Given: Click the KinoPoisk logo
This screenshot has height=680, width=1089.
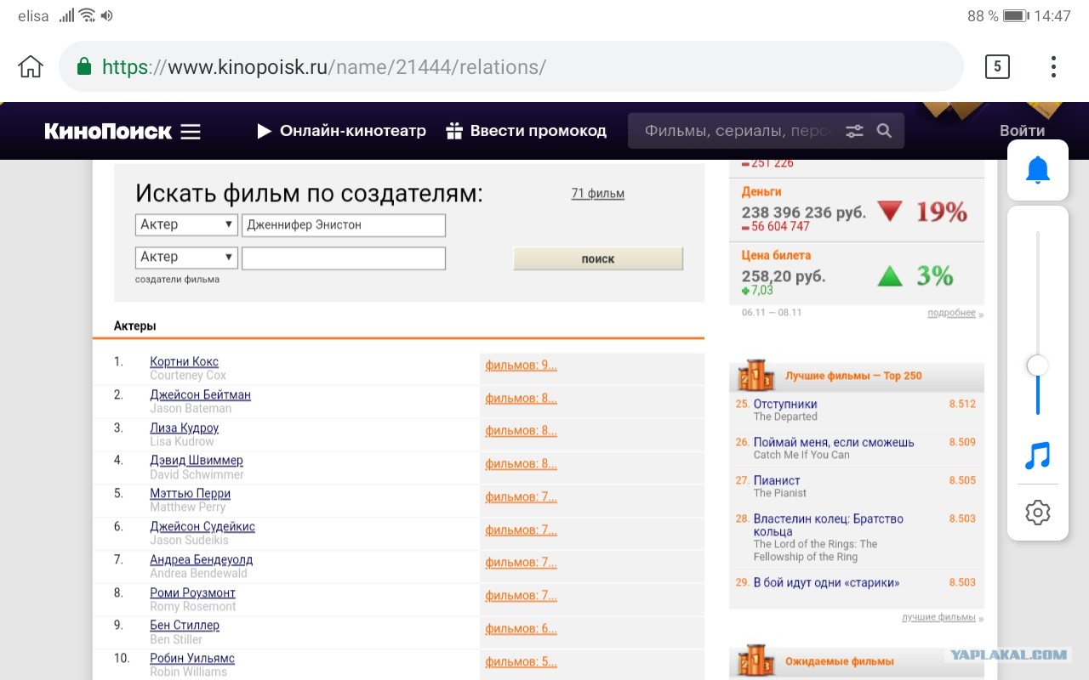Looking at the screenshot, I should [108, 131].
